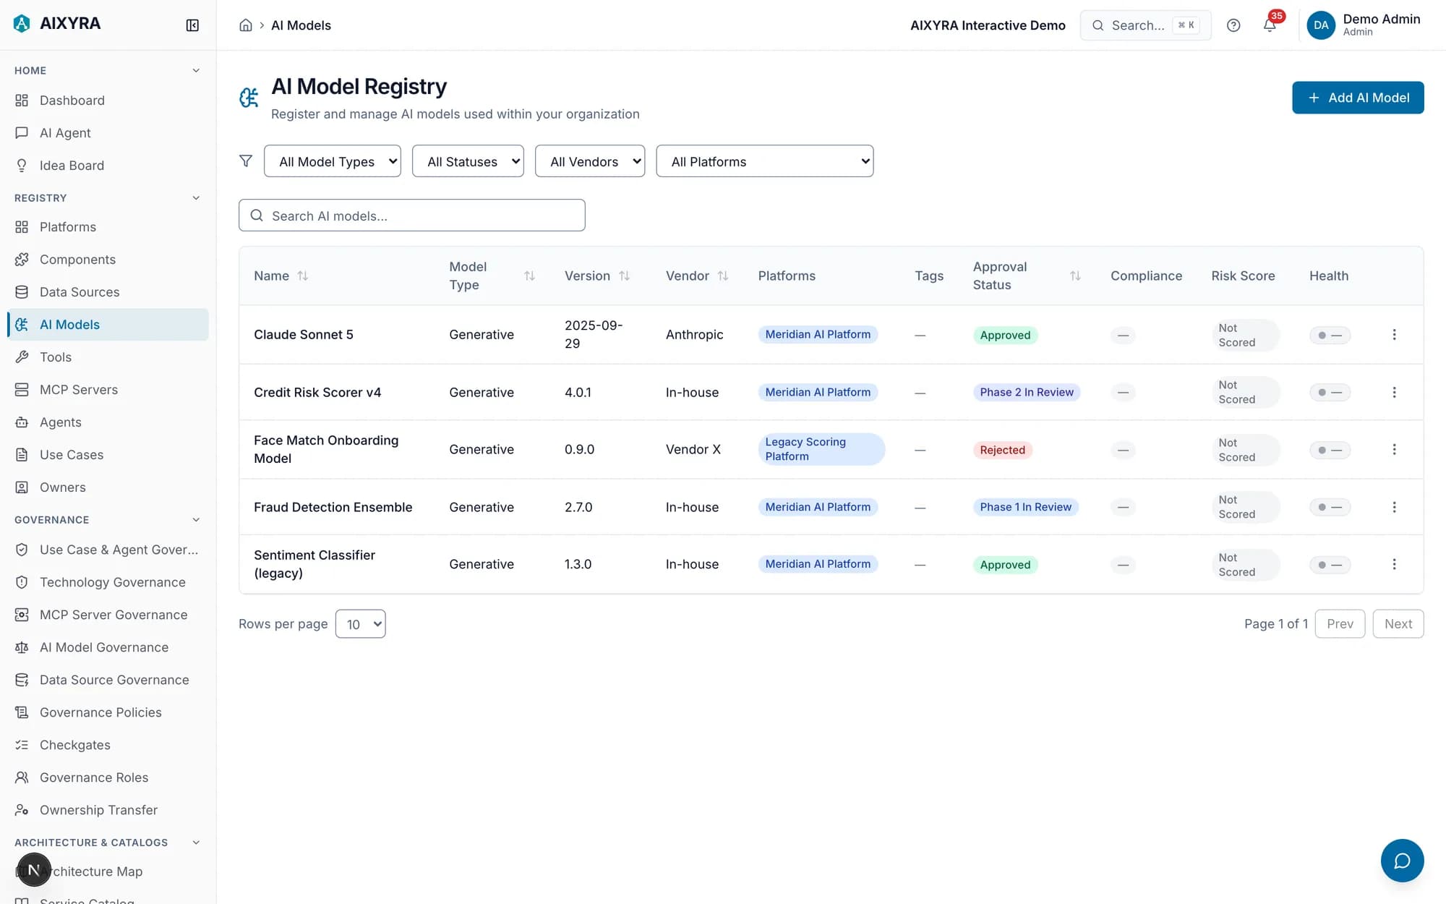Open the All Model Types dropdown

tap(333, 161)
